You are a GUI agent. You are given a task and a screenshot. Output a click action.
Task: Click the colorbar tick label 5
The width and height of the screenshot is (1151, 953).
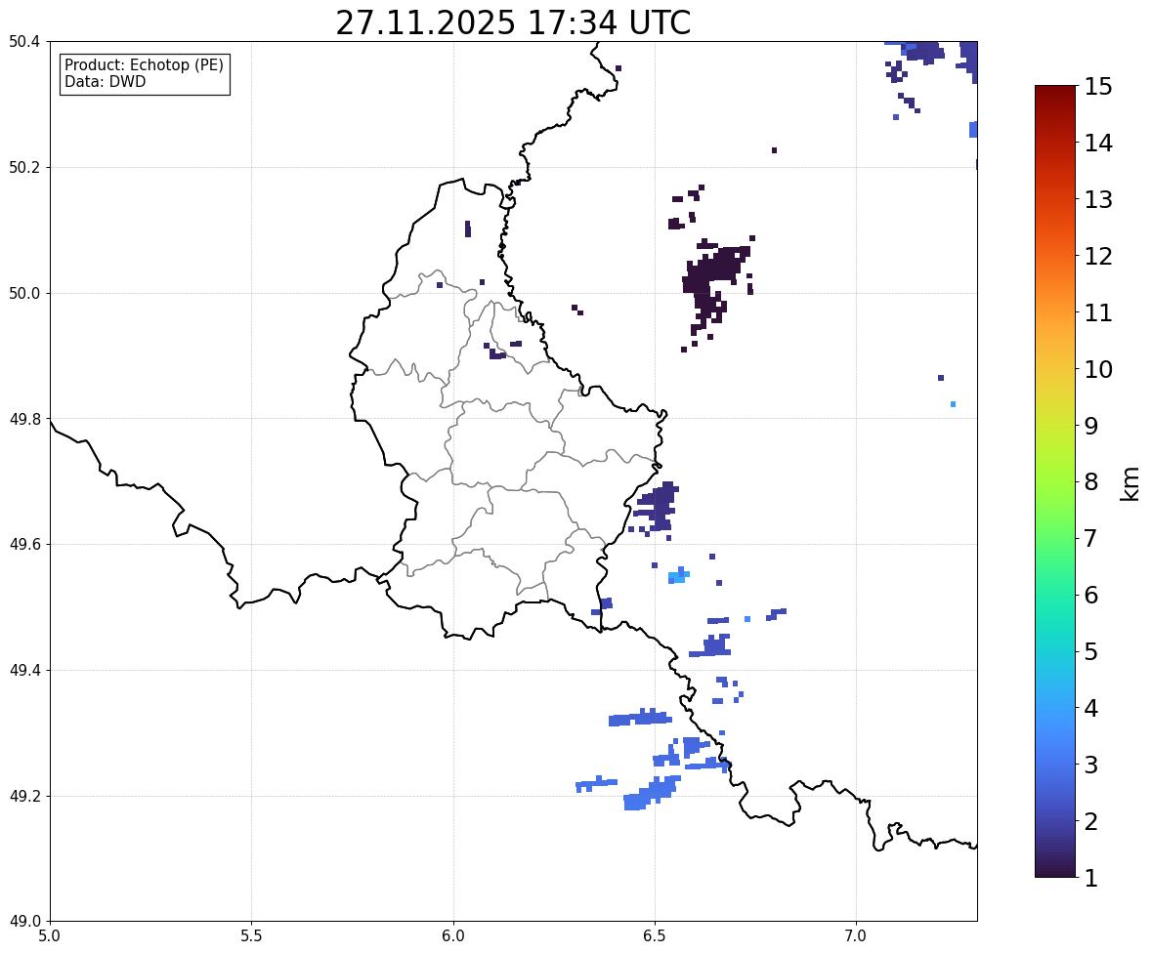click(x=1091, y=651)
